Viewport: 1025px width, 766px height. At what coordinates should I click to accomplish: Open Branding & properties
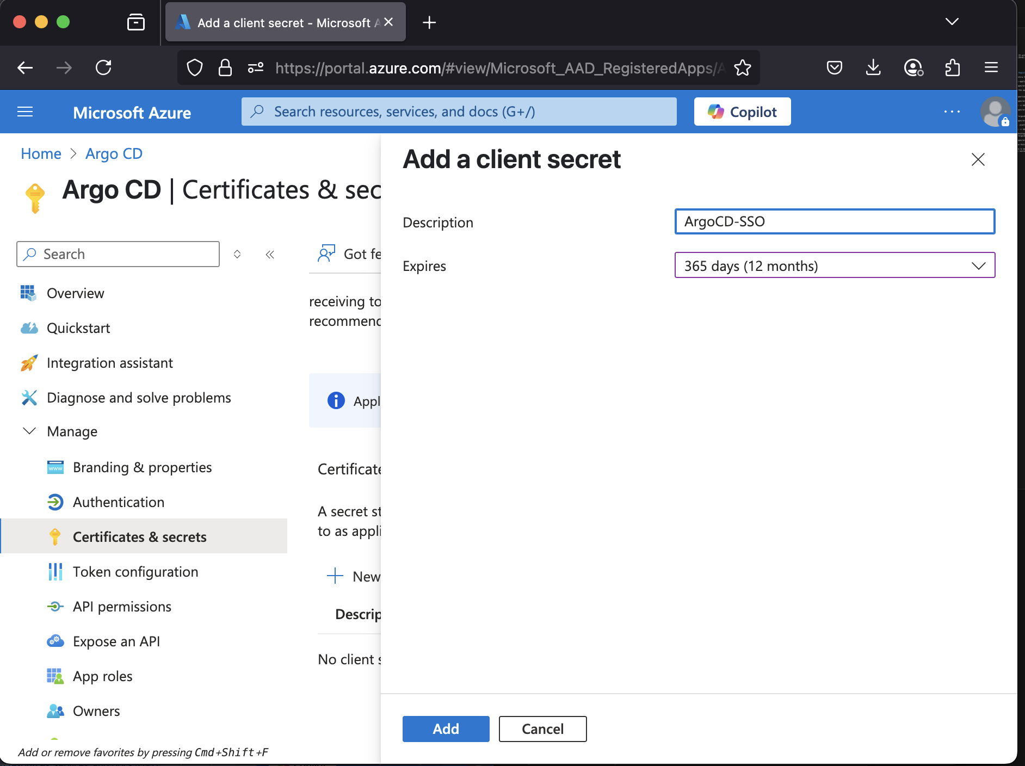tap(144, 467)
